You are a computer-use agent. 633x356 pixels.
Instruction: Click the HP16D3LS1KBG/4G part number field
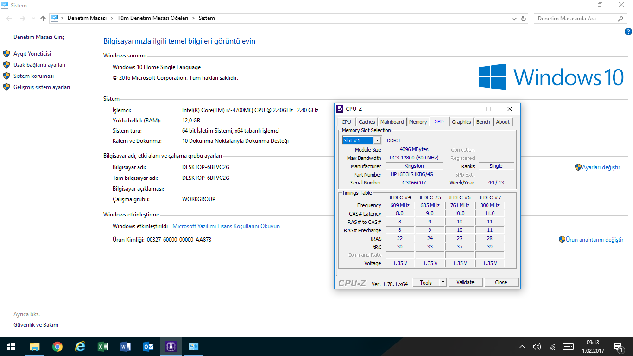(x=414, y=174)
